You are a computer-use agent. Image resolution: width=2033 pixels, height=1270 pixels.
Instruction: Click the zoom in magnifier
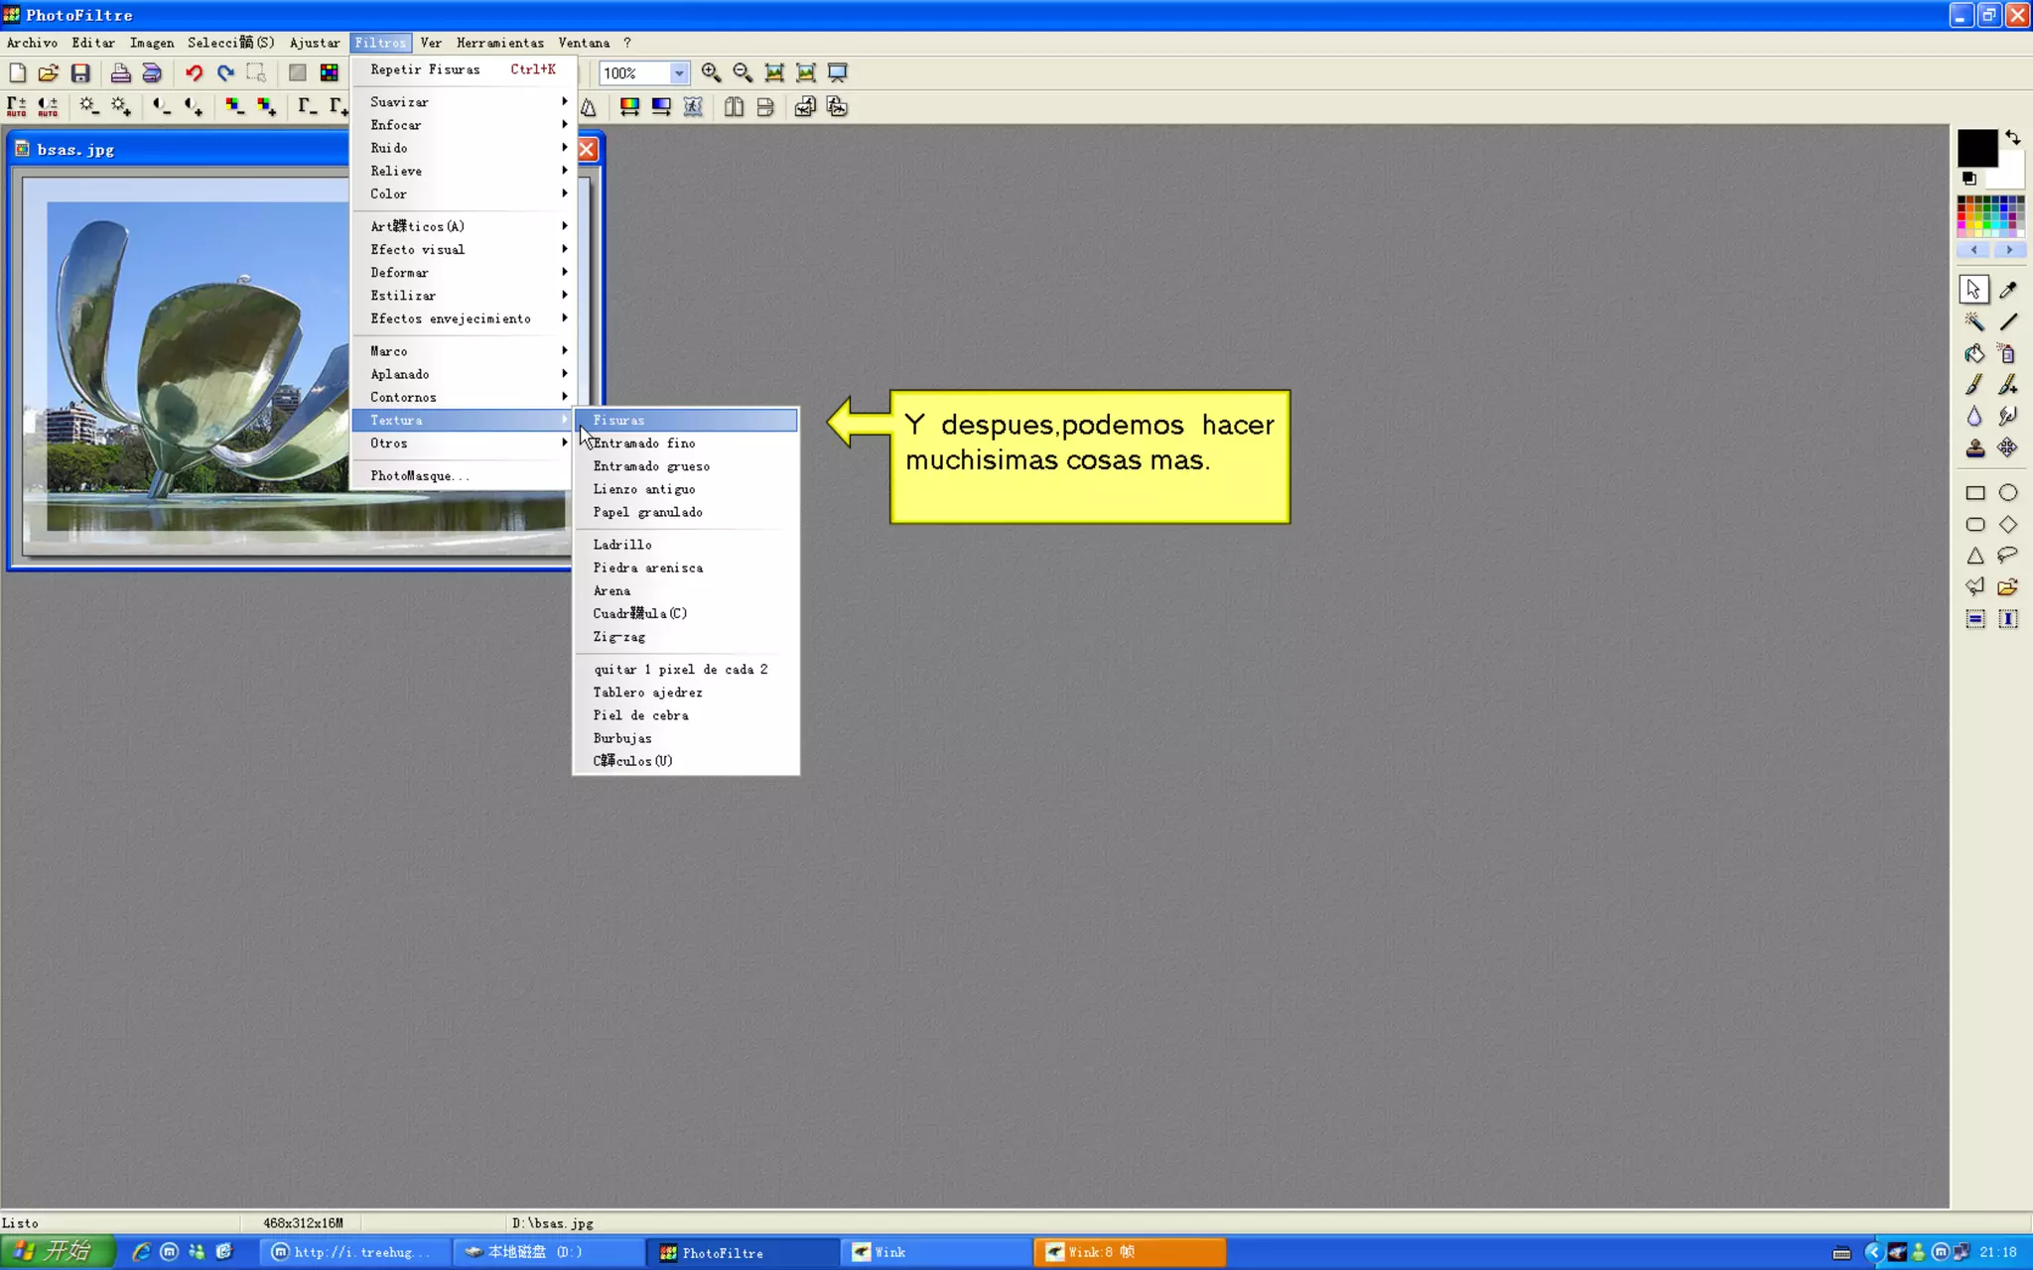click(711, 72)
